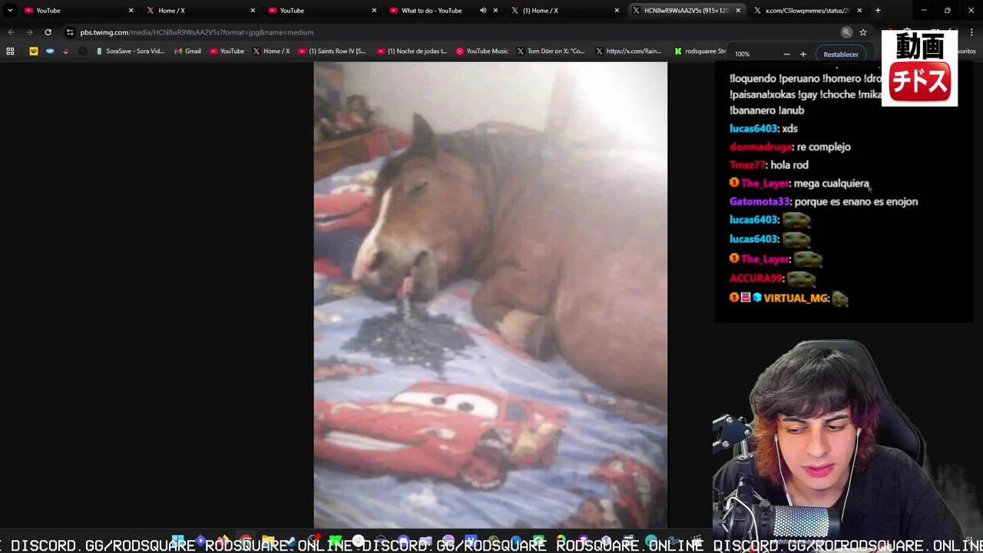Close the first YouTube tab
The image size is (983, 553).
(131, 10)
